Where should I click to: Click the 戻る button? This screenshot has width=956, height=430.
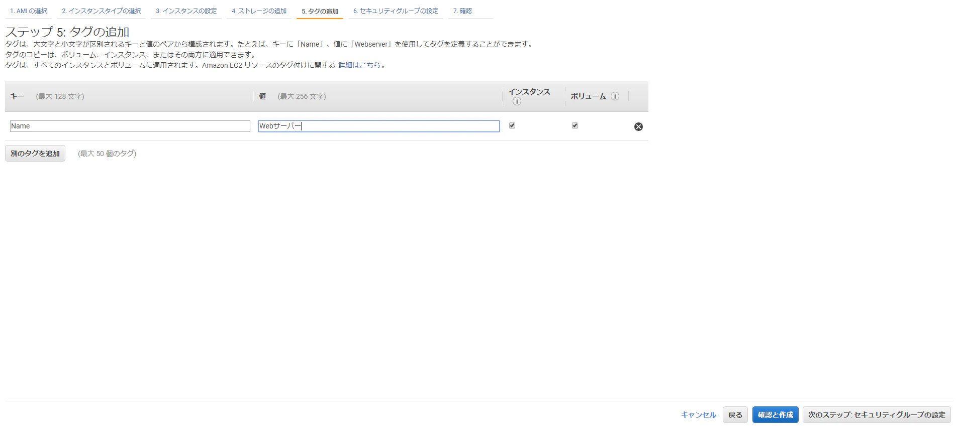[x=735, y=415]
